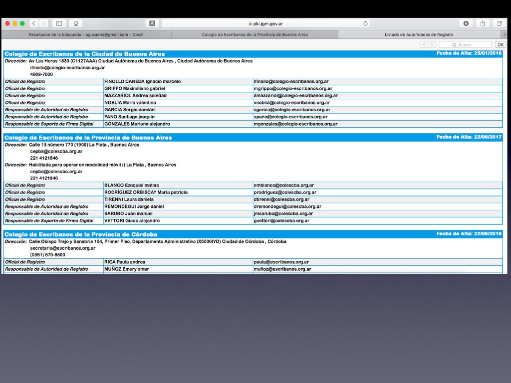This screenshot has height=383, width=511.
Task: Click email secretaria@escribanos.org.ar
Action: coord(63,248)
